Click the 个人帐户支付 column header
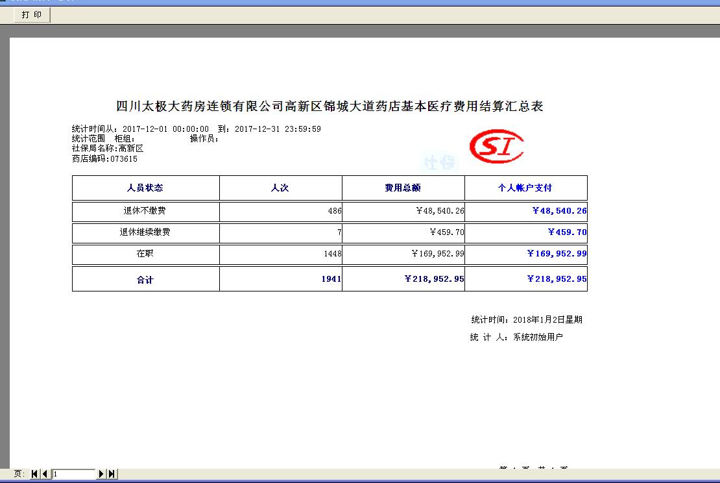Screen dimensions: 720x483 [525, 188]
